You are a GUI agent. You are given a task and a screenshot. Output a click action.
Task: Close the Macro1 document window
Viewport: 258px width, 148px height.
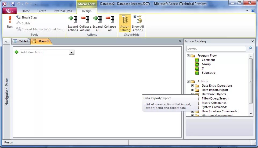click(x=180, y=41)
